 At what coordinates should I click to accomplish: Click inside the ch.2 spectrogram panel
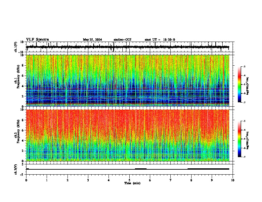[128, 135]
